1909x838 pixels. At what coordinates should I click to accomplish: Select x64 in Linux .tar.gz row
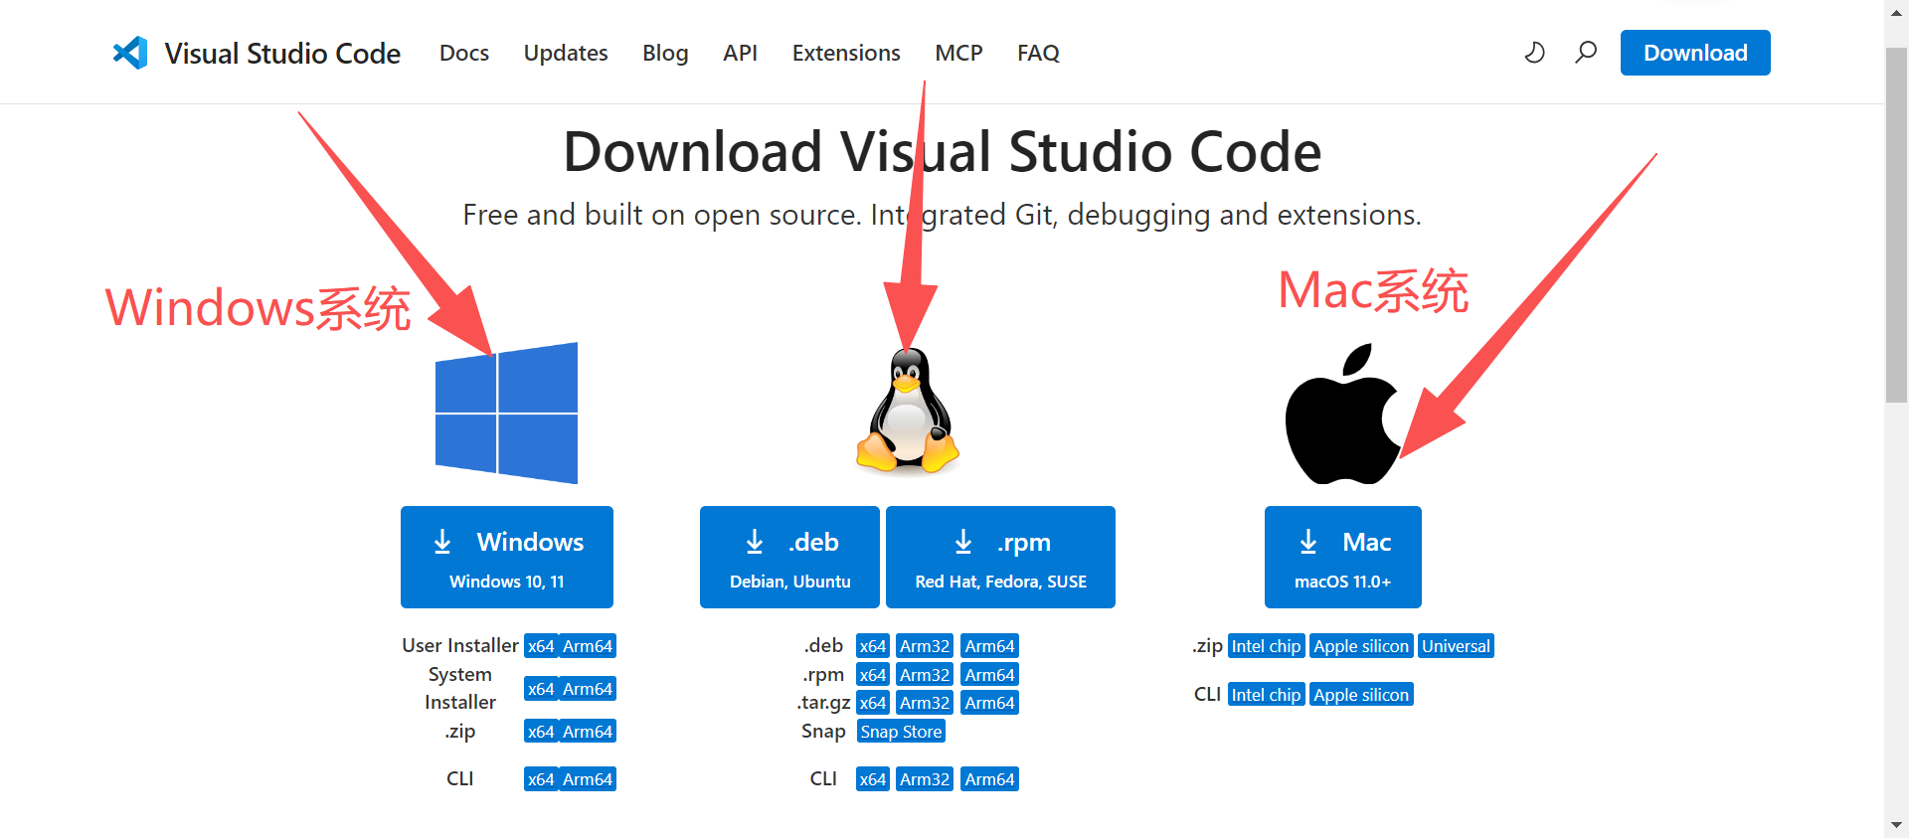pyautogui.click(x=873, y=703)
